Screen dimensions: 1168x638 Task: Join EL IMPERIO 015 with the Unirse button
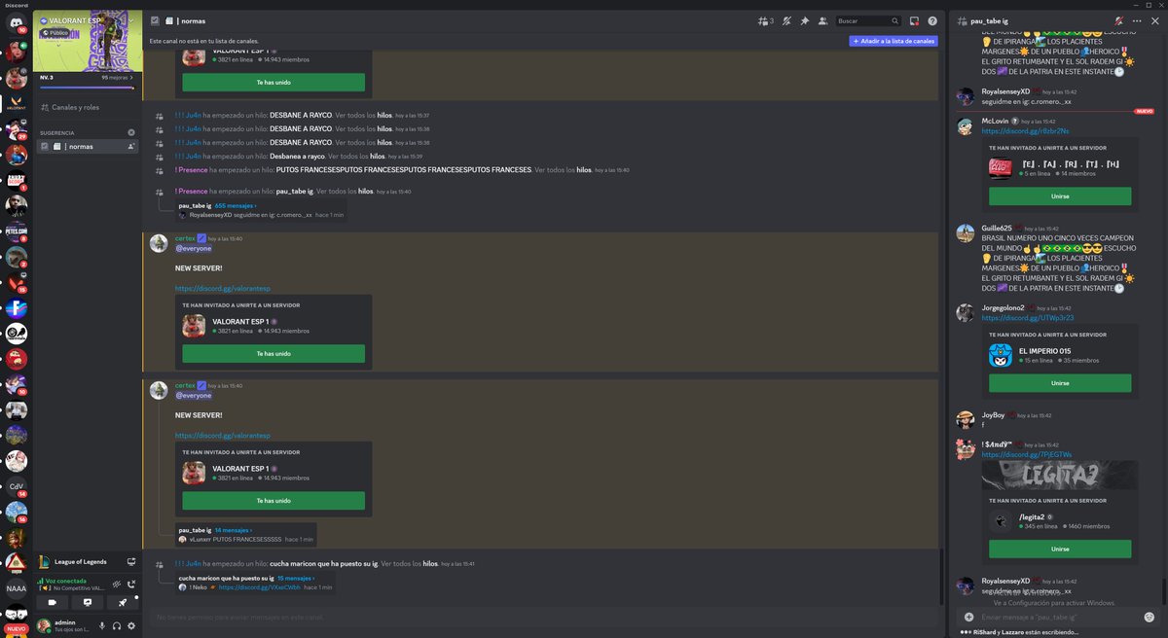pyautogui.click(x=1059, y=382)
